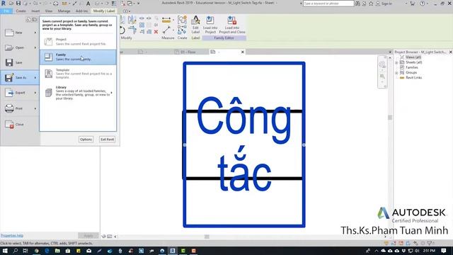Expand the Print submenu arrow

coord(35,108)
